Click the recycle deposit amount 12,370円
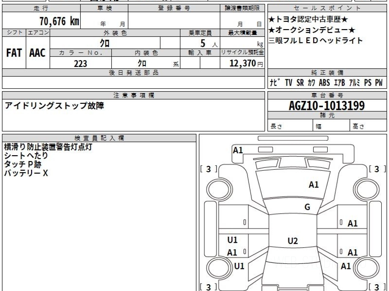The width and height of the screenshot is (389, 291). [x=246, y=63]
